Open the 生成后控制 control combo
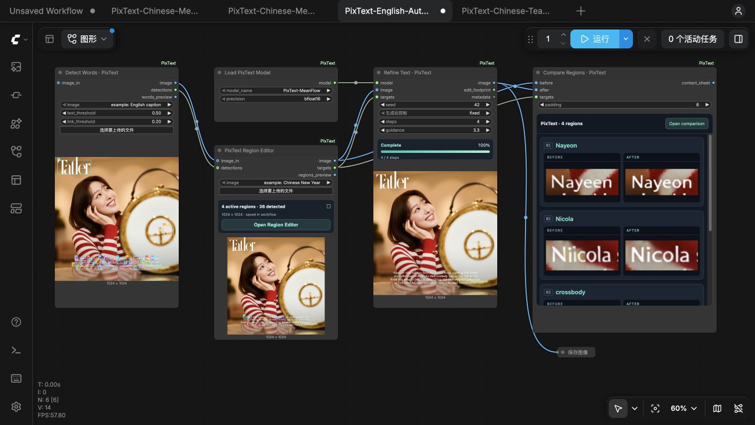The width and height of the screenshot is (755, 425). [x=435, y=113]
